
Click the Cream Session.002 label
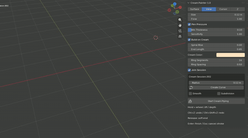click(200, 77)
